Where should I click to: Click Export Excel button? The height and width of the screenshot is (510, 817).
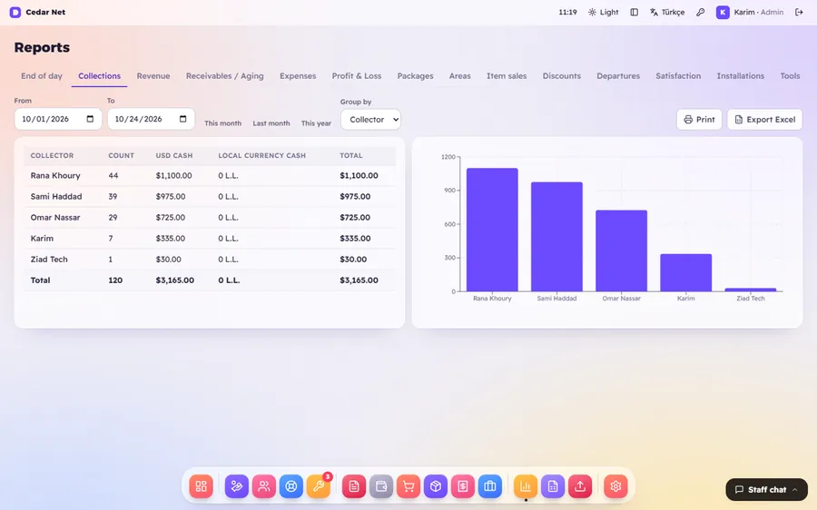(765, 119)
